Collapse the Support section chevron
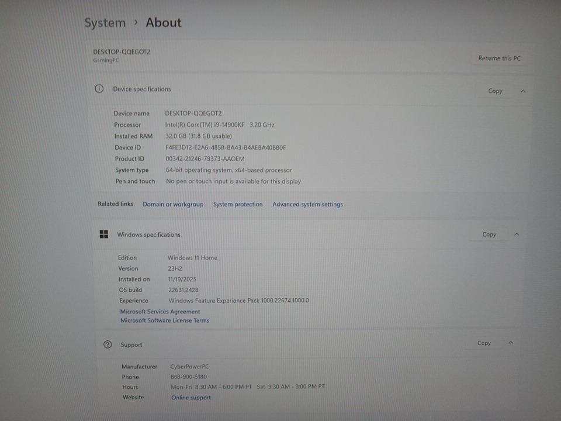 (511, 343)
